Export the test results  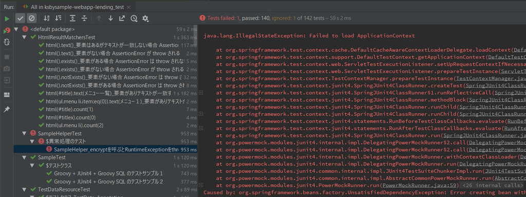pyautogui.click(x=122, y=19)
